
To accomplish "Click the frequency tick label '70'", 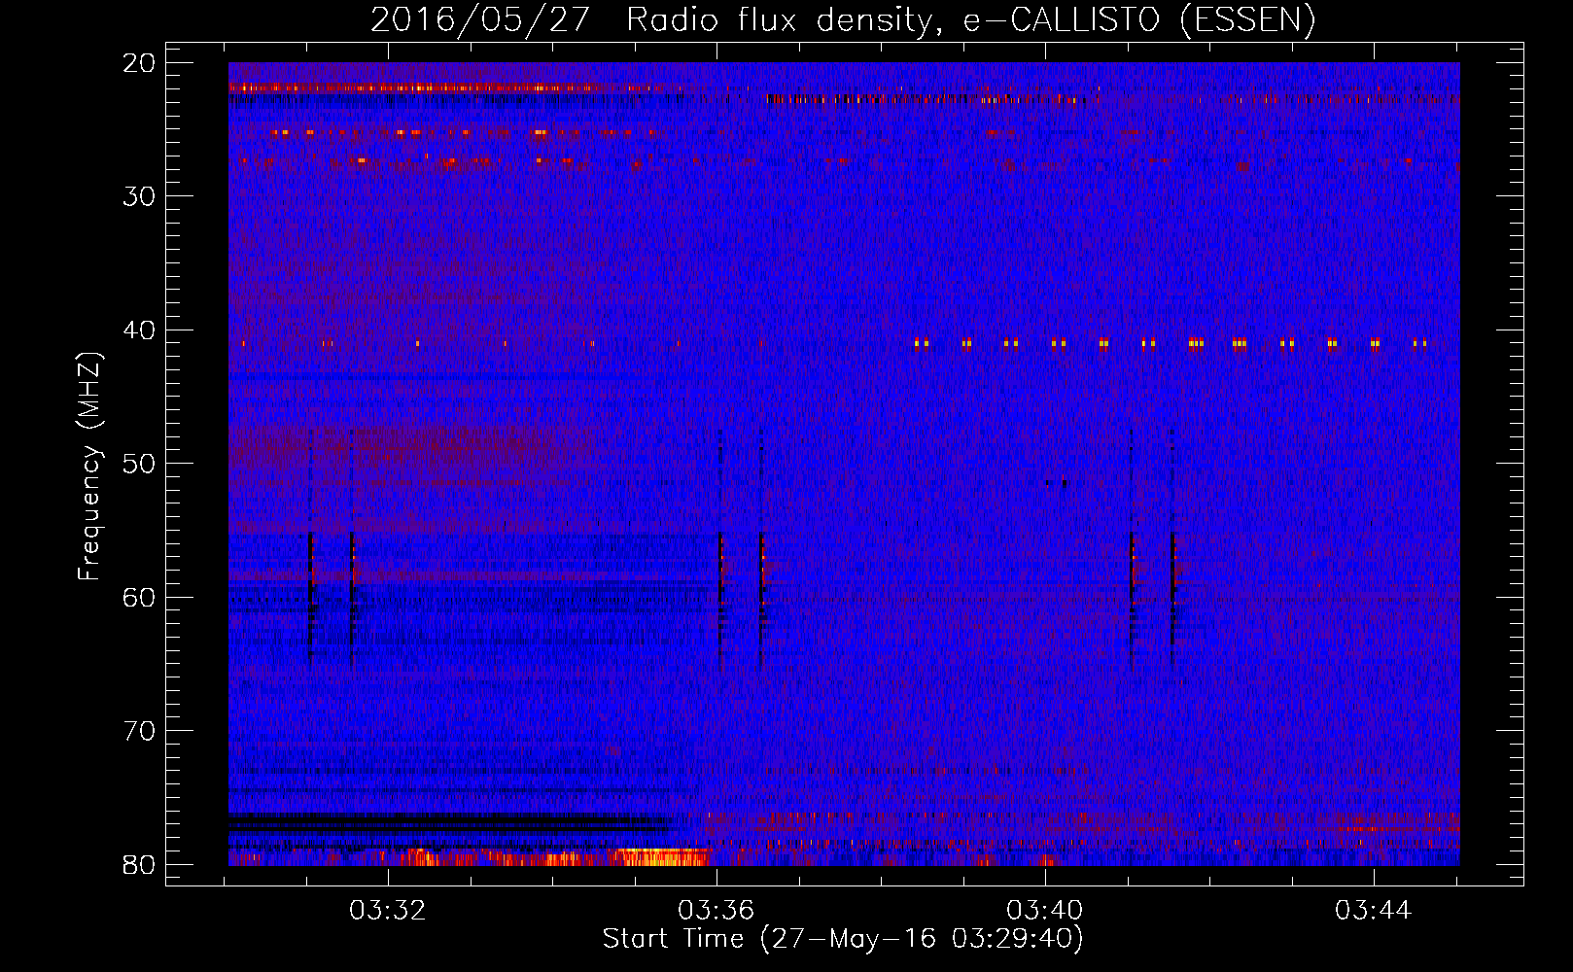I will click(x=140, y=731).
